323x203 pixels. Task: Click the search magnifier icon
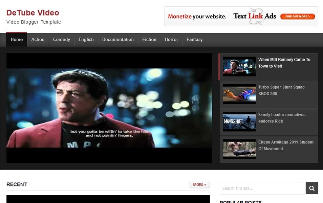(x=311, y=188)
